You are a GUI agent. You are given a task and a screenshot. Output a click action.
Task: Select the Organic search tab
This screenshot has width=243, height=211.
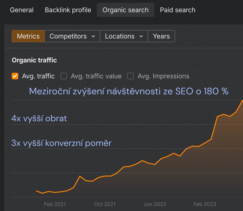click(x=126, y=10)
